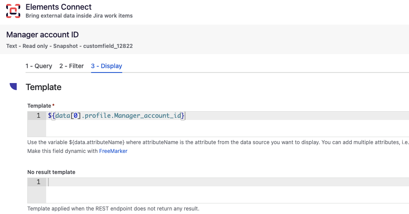Viewport: 409px width, 214px height.
Task: Click the Elements Connect logo icon
Action: pyautogui.click(x=13, y=11)
